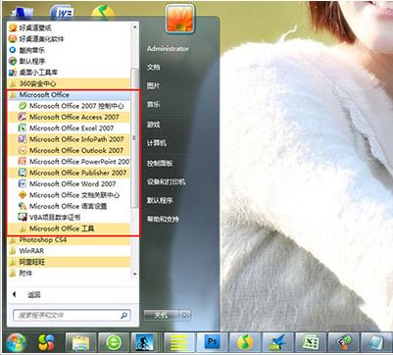This screenshot has width=393, height=355.
Task: Open Microsoft Office 2007 控制中心 icon
Action: coord(23,106)
